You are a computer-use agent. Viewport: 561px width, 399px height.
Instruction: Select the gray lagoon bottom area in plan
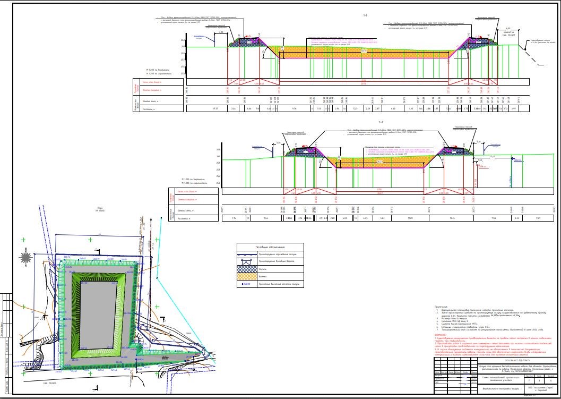(x=98, y=315)
